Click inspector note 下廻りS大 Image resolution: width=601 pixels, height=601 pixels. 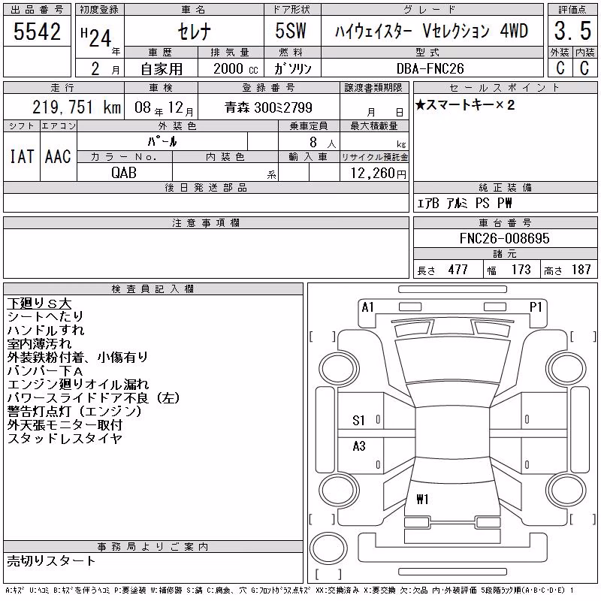coord(39,304)
